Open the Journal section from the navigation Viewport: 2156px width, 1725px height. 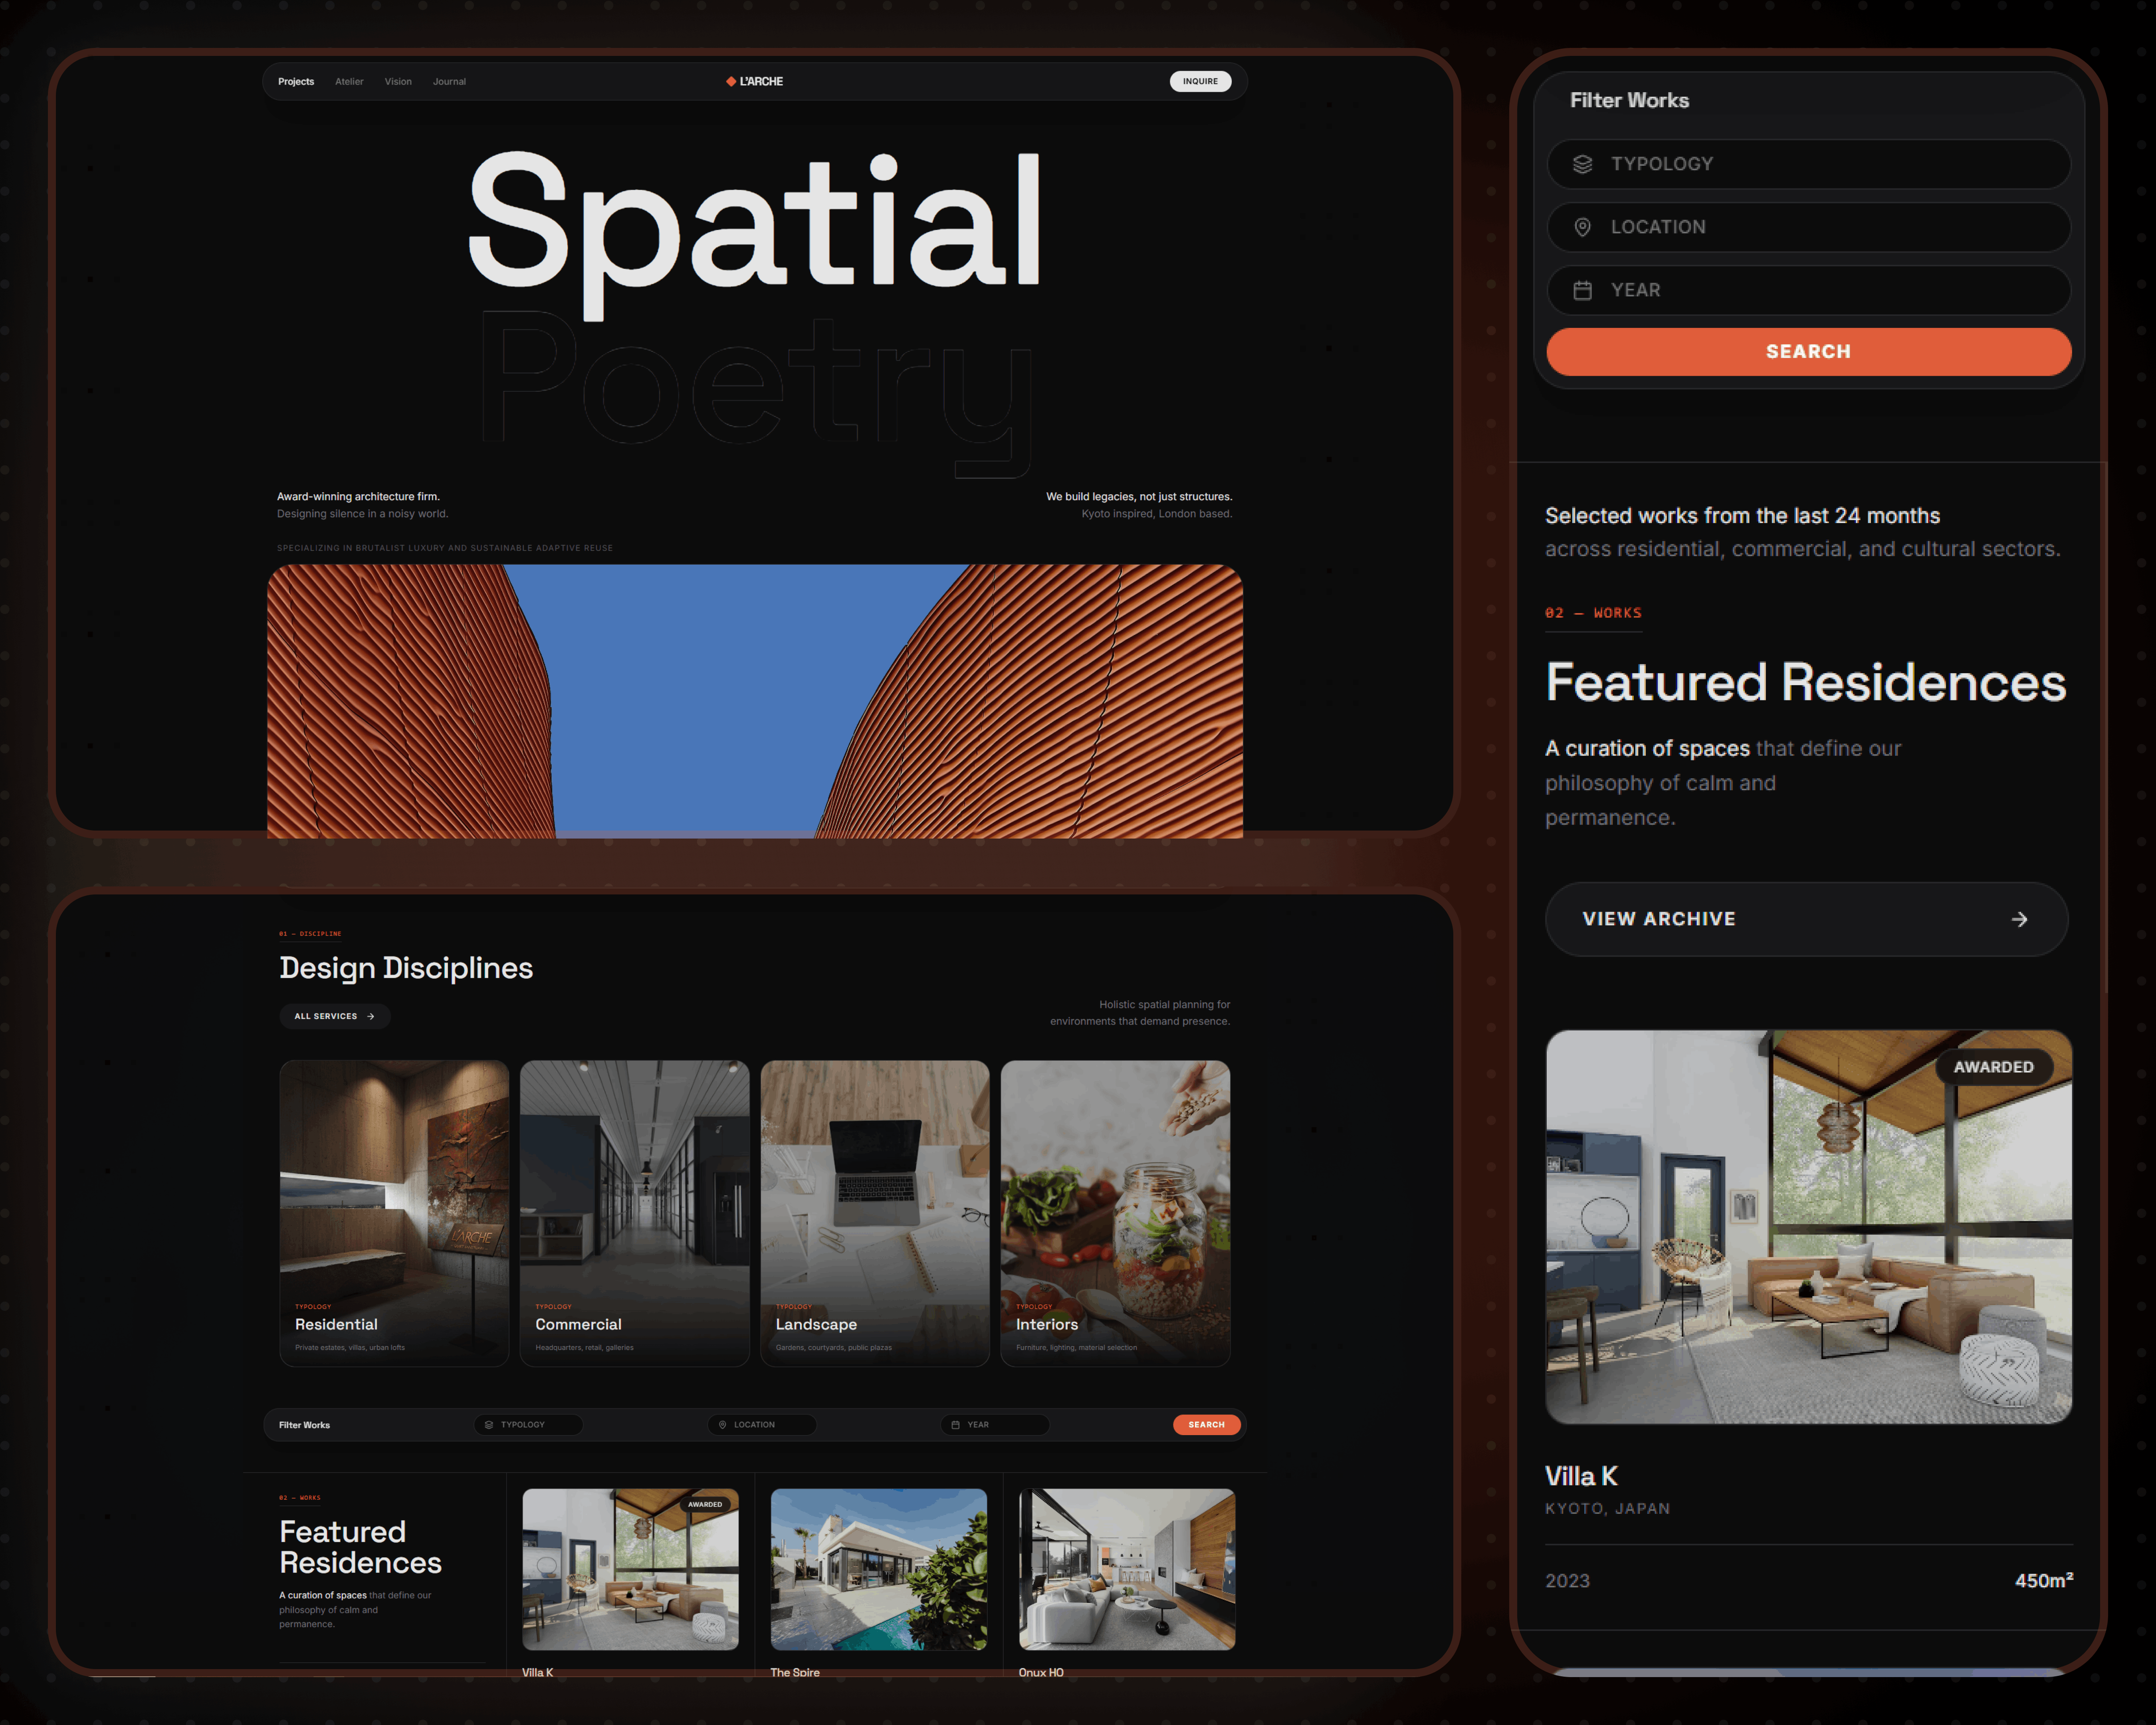tap(449, 81)
